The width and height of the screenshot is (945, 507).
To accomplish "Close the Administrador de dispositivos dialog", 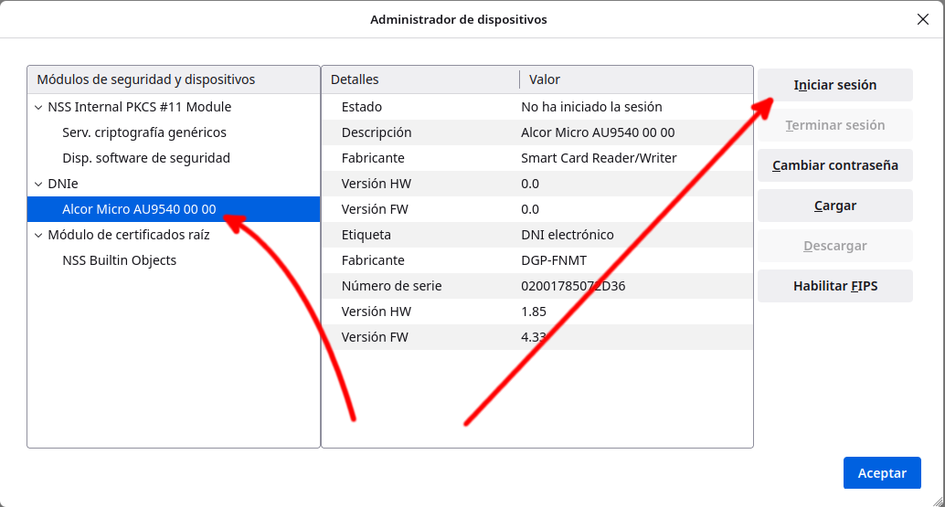I will coord(922,19).
